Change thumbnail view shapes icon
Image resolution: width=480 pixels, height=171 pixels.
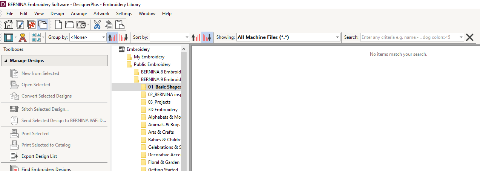coord(36,37)
